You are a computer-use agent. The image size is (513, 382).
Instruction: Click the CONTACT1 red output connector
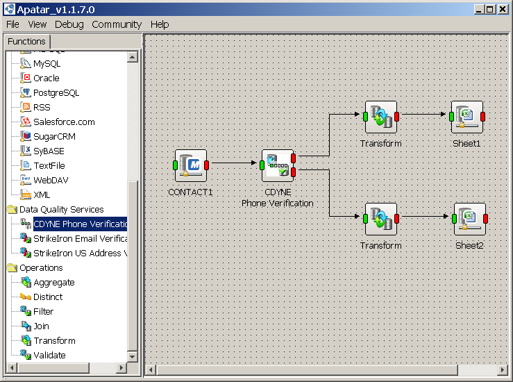(206, 165)
